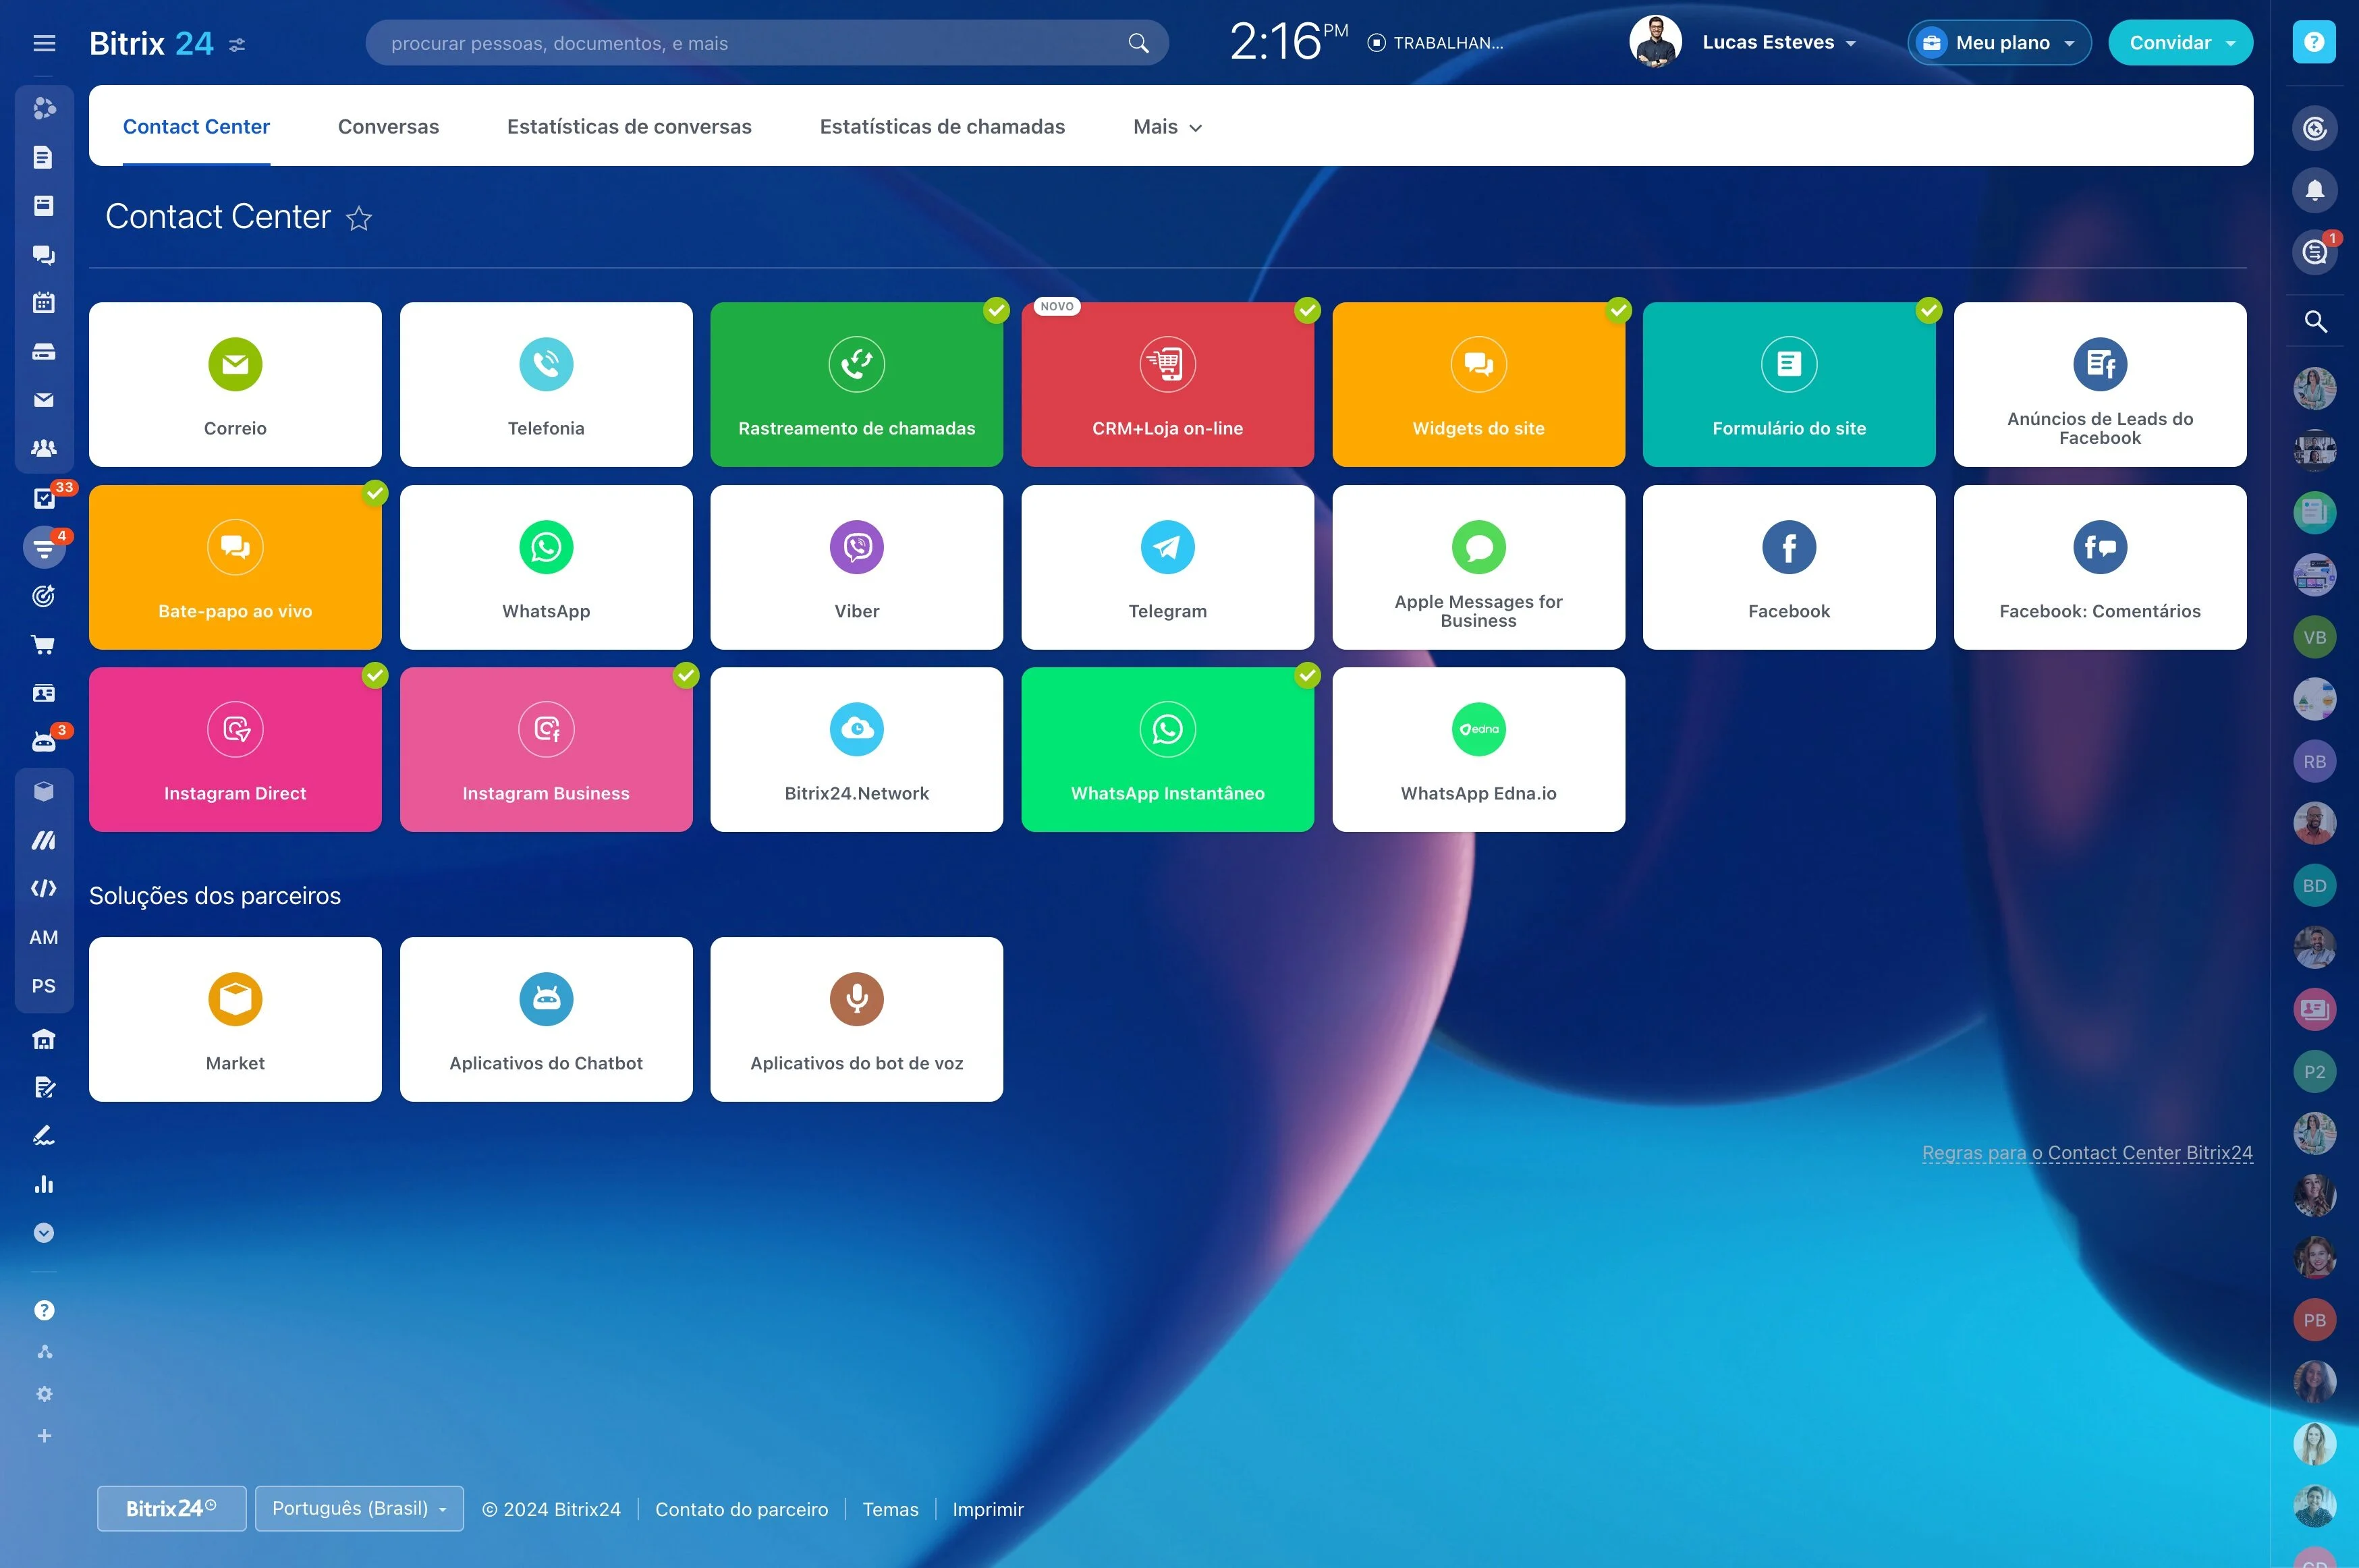Open the Market partner tile
Image resolution: width=2359 pixels, height=1568 pixels.
click(235, 1019)
